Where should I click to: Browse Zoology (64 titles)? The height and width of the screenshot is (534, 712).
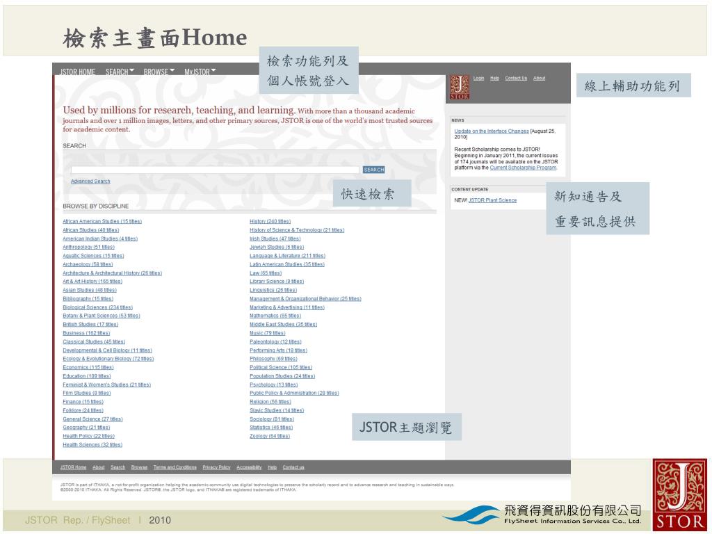click(x=270, y=437)
